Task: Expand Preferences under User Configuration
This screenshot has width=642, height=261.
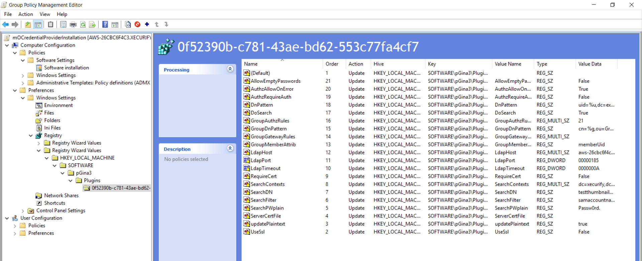Action: click(15, 233)
